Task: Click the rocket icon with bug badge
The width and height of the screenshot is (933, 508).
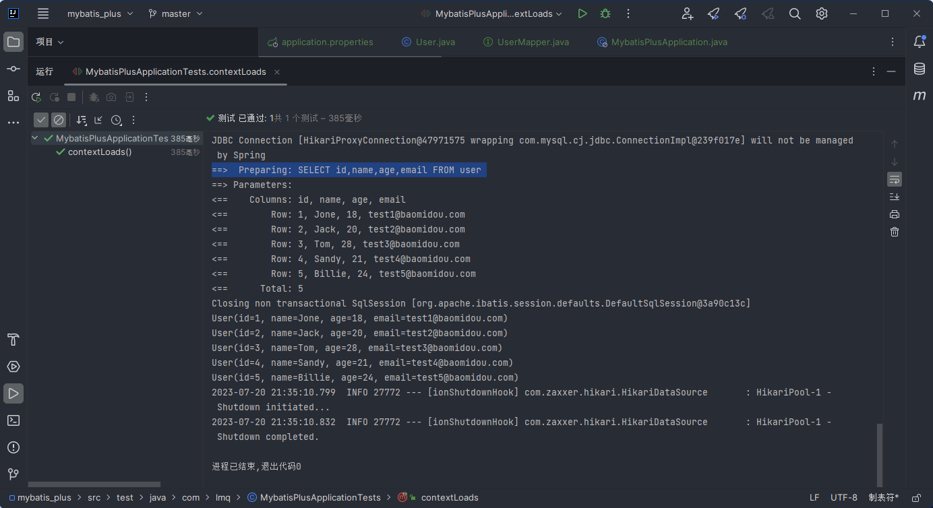Action: click(x=741, y=13)
